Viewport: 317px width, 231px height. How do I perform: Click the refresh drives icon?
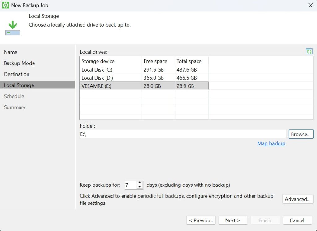click(309, 52)
